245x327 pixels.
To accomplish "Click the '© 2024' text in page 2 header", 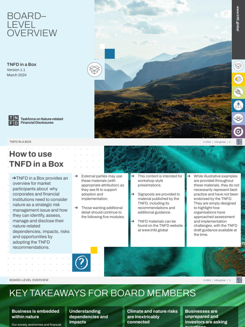I will coord(207,142).
